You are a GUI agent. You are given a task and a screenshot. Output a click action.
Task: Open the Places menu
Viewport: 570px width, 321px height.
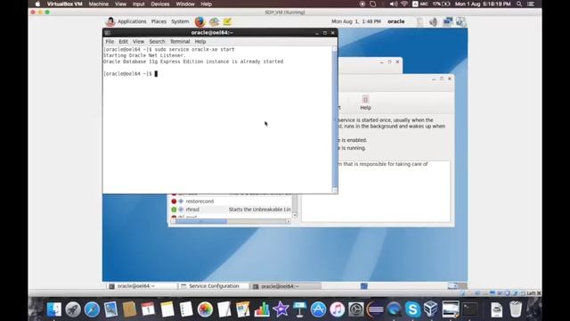click(159, 21)
